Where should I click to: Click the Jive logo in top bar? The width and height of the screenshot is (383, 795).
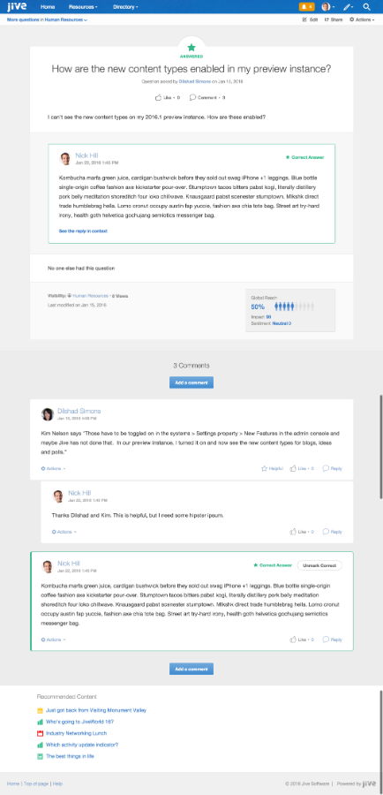(x=18, y=6)
